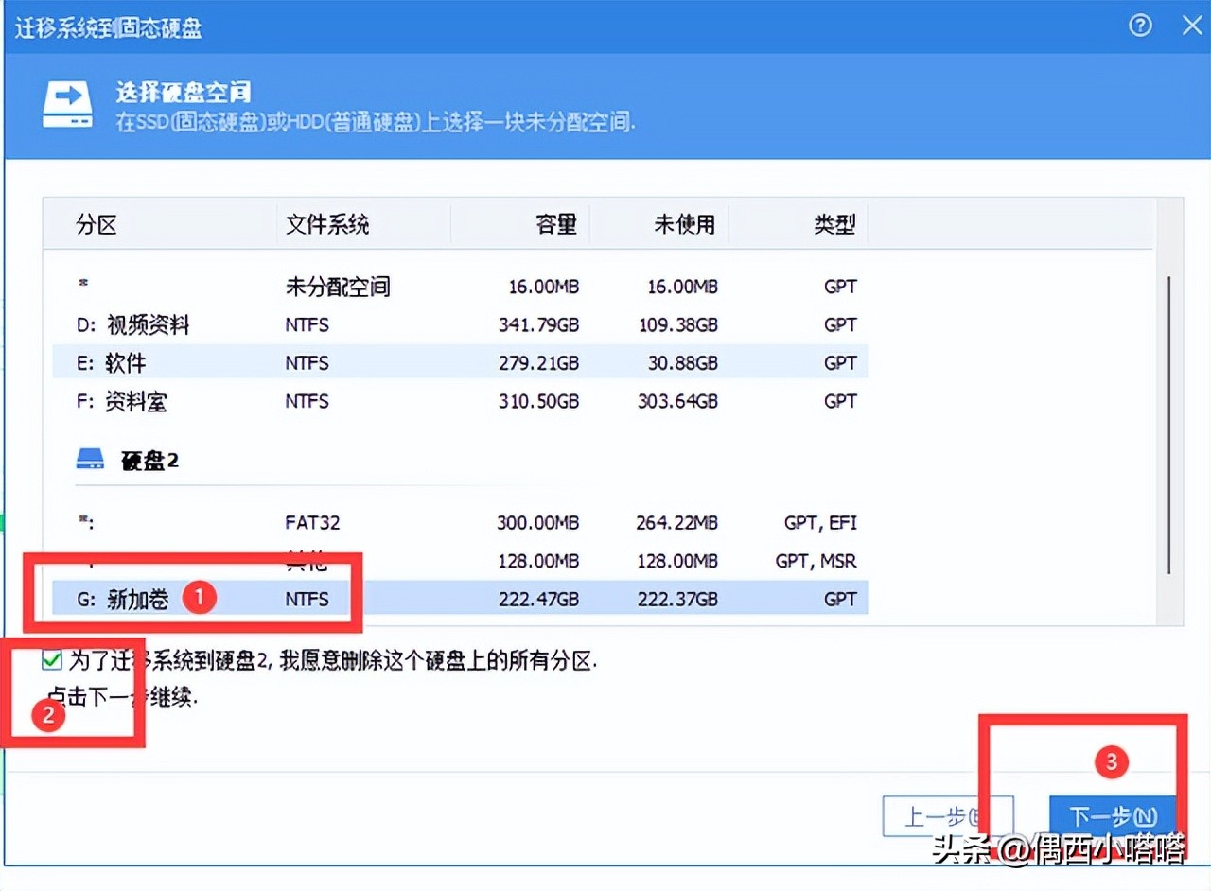Screen dimensions: 1211x891
Task: Click the blue system migration arrow icon in header
Action: (x=67, y=105)
